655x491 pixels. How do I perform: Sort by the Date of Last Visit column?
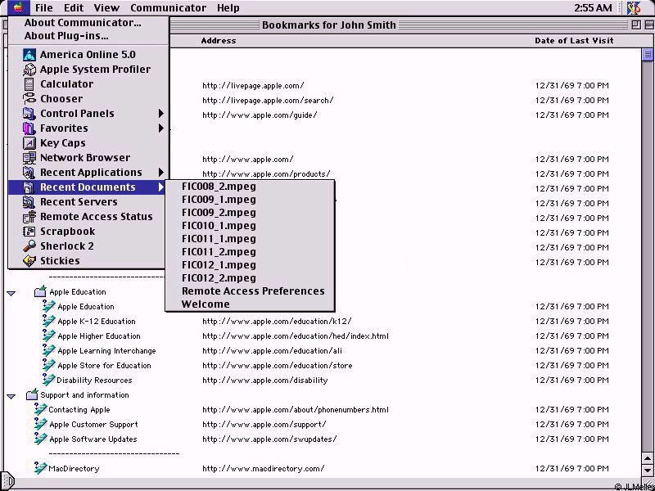pyautogui.click(x=573, y=40)
